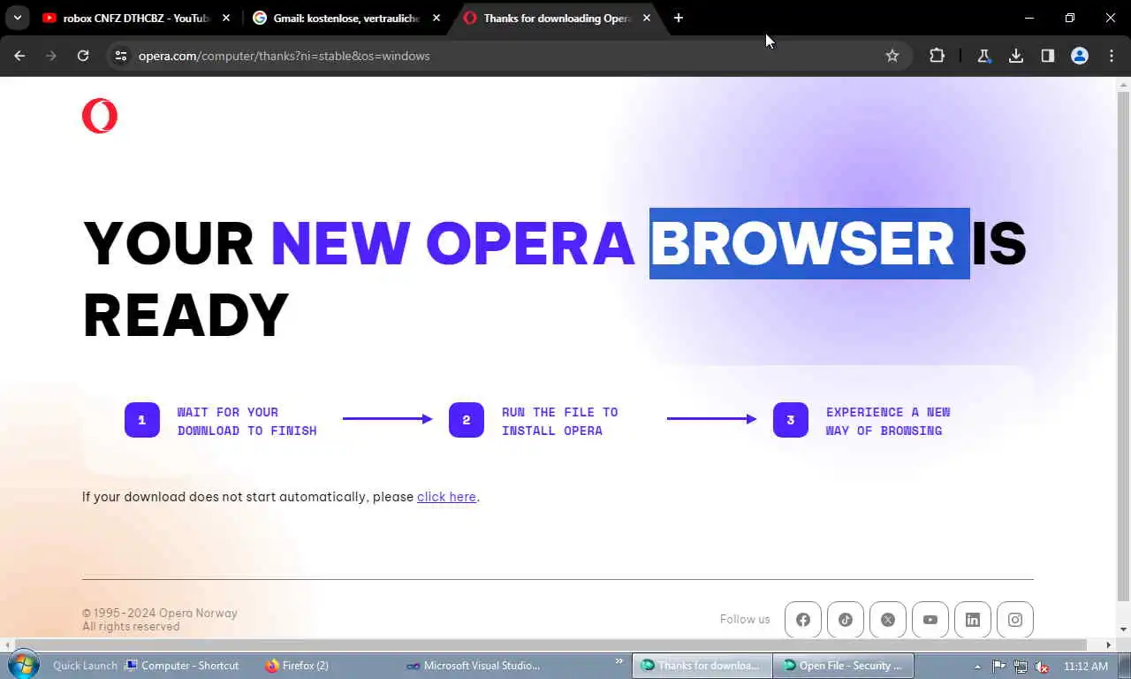Open Opera's X (Twitter) page
Viewport: 1131px width, 679px height.
pyautogui.click(x=888, y=620)
